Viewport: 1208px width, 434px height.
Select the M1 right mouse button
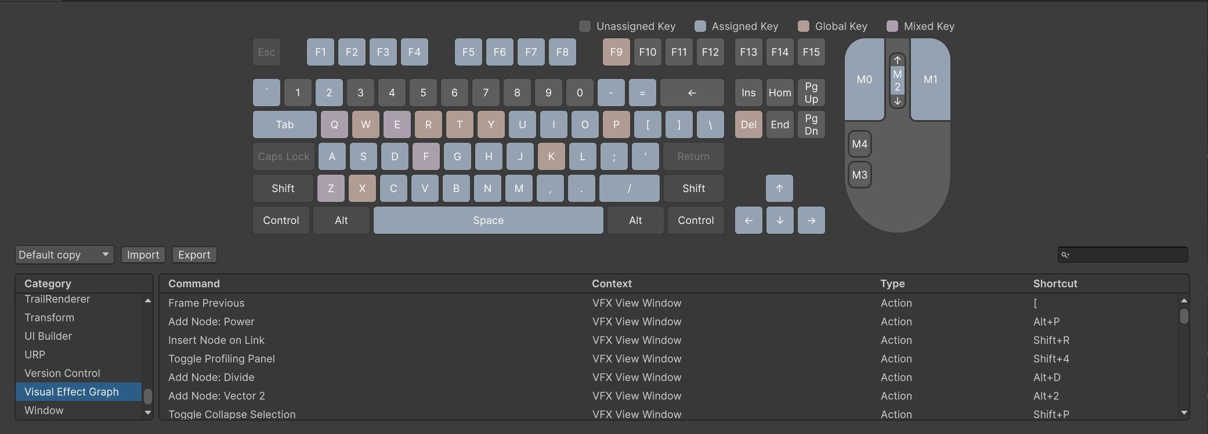(x=930, y=79)
